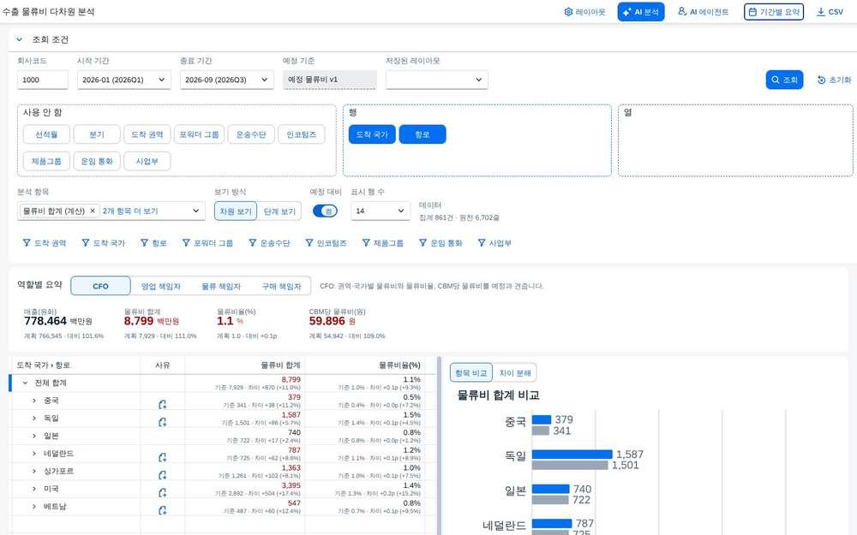Reset filters with 초기화
This screenshot has height=535, width=857.
coord(834,80)
